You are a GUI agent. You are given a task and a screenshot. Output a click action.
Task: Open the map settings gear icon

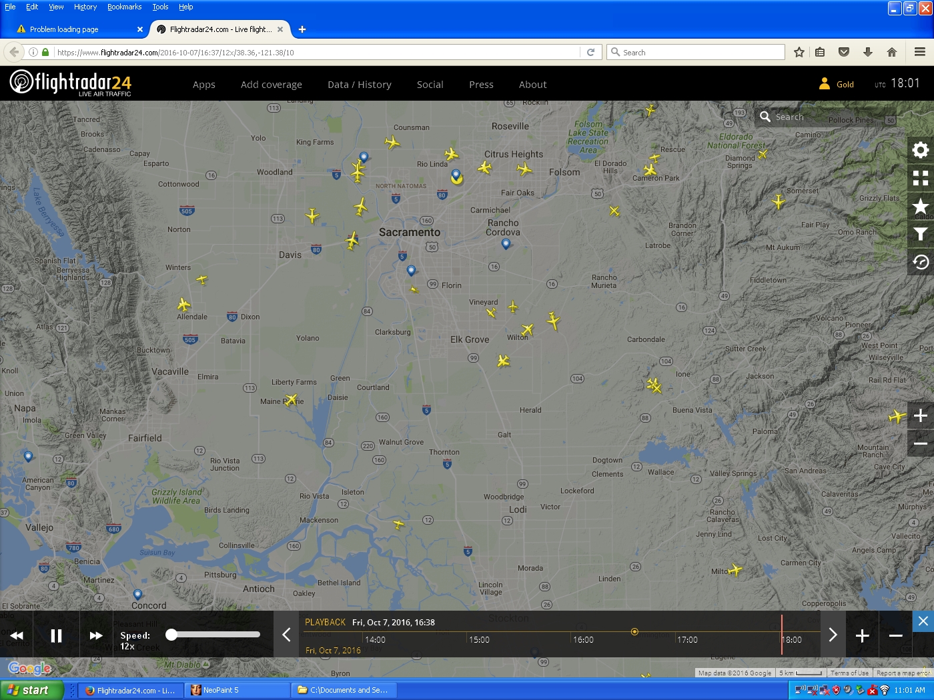click(x=921, y=150)
